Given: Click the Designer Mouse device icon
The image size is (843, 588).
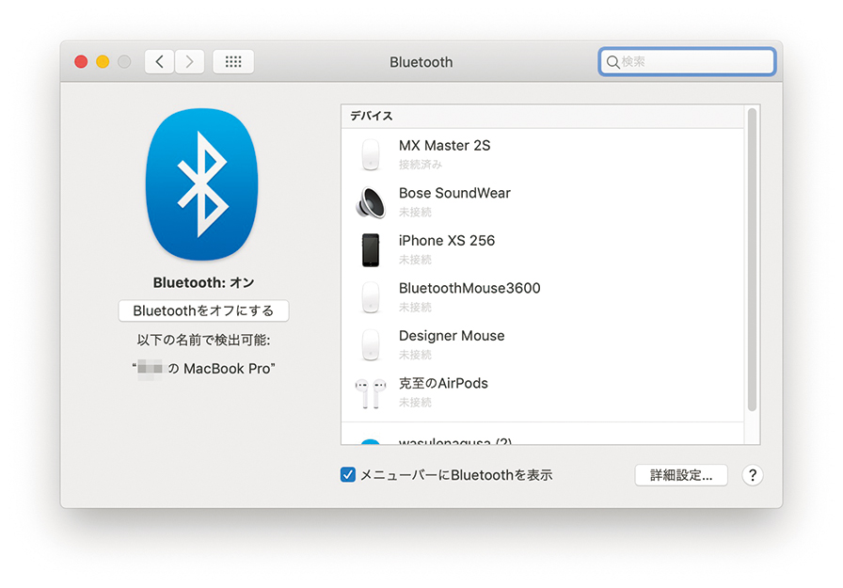Looking at the screenshot, I should (371, 344).
